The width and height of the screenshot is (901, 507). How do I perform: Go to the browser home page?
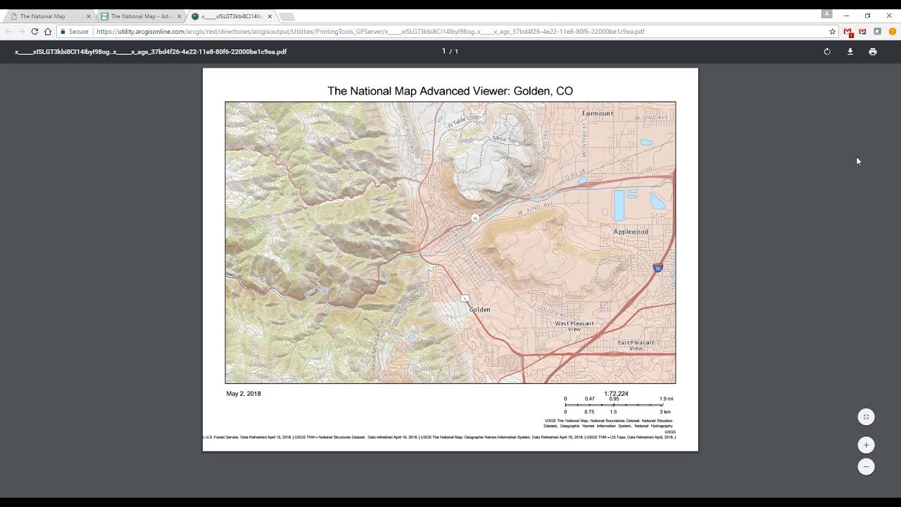pos(48,32)
